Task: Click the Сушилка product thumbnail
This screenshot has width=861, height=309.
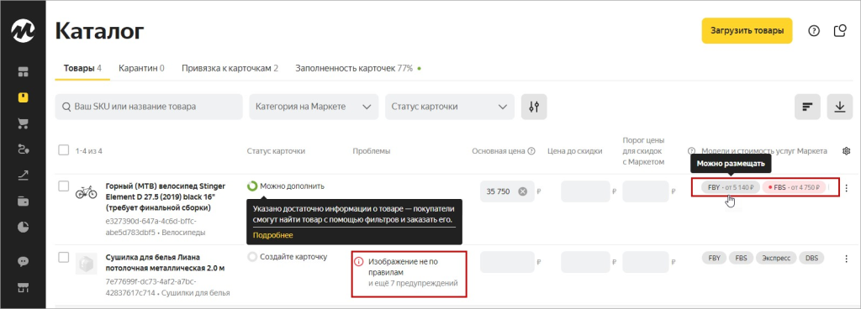Action: (86, 264)
